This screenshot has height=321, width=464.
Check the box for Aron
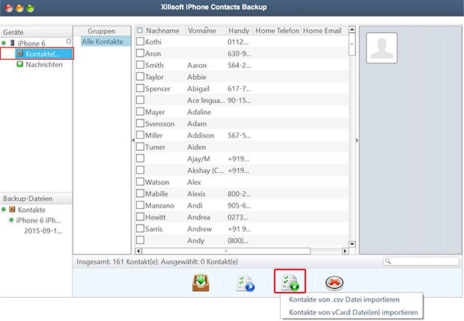click(x=140, y=53)
